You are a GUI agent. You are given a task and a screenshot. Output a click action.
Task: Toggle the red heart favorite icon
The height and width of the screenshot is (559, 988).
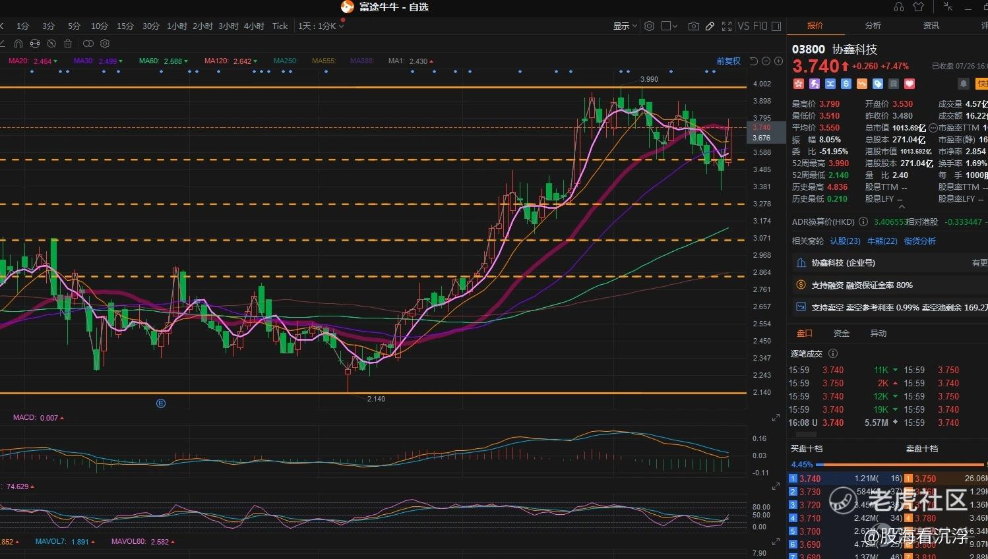click(910, 84)
